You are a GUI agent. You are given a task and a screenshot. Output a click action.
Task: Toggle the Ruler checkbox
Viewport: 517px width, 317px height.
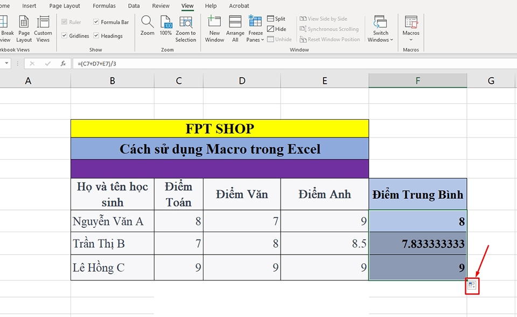pos(64,21)
